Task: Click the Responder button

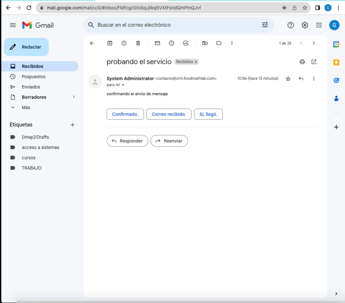Action: point(127,141)
